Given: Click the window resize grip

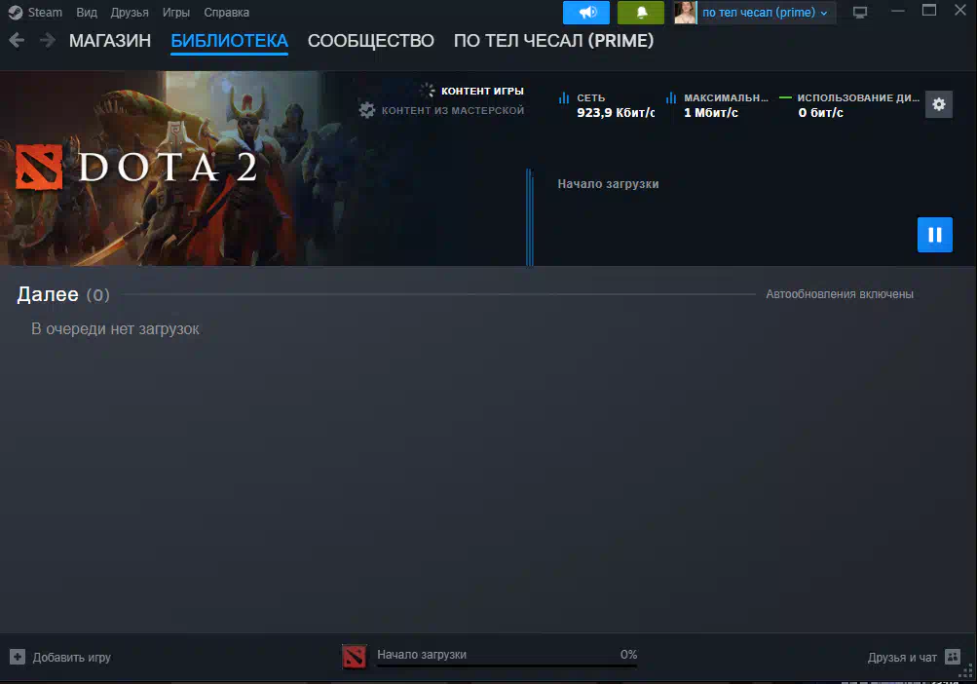Looking at the screenshot, I should click(965, 671).
